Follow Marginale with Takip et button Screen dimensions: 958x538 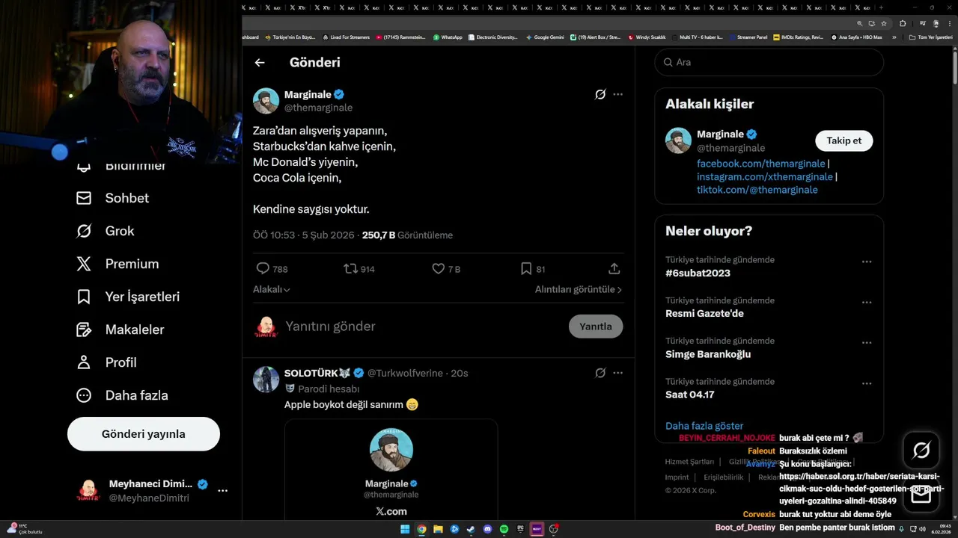coord(844,140)
